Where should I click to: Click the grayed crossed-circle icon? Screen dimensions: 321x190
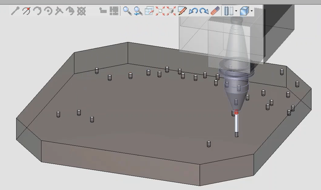tap(81, 11)
